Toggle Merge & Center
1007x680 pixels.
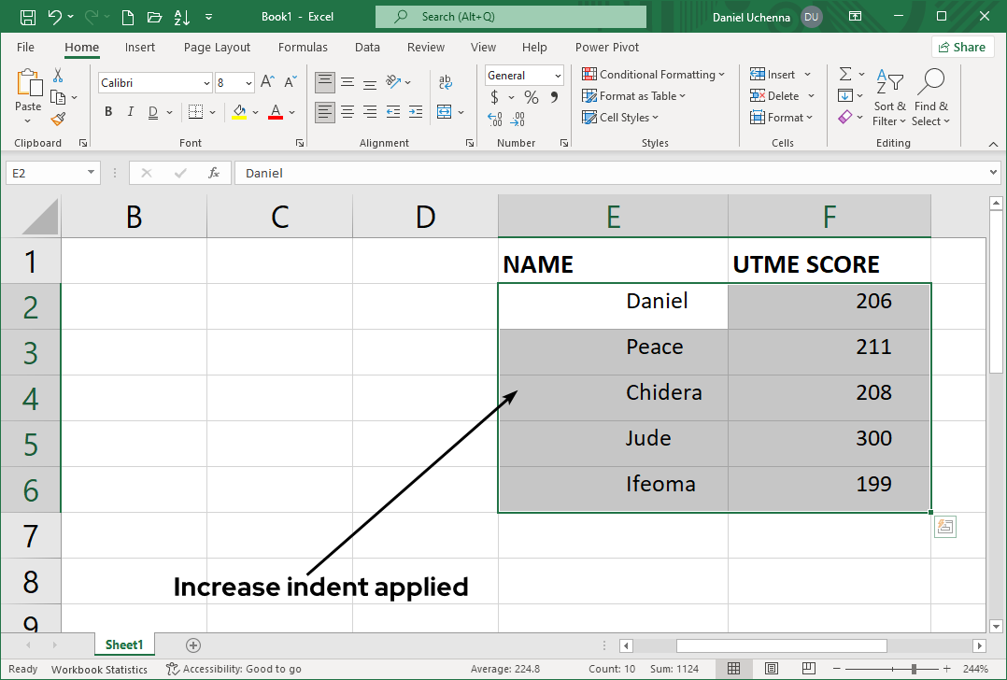coord(447,111)
